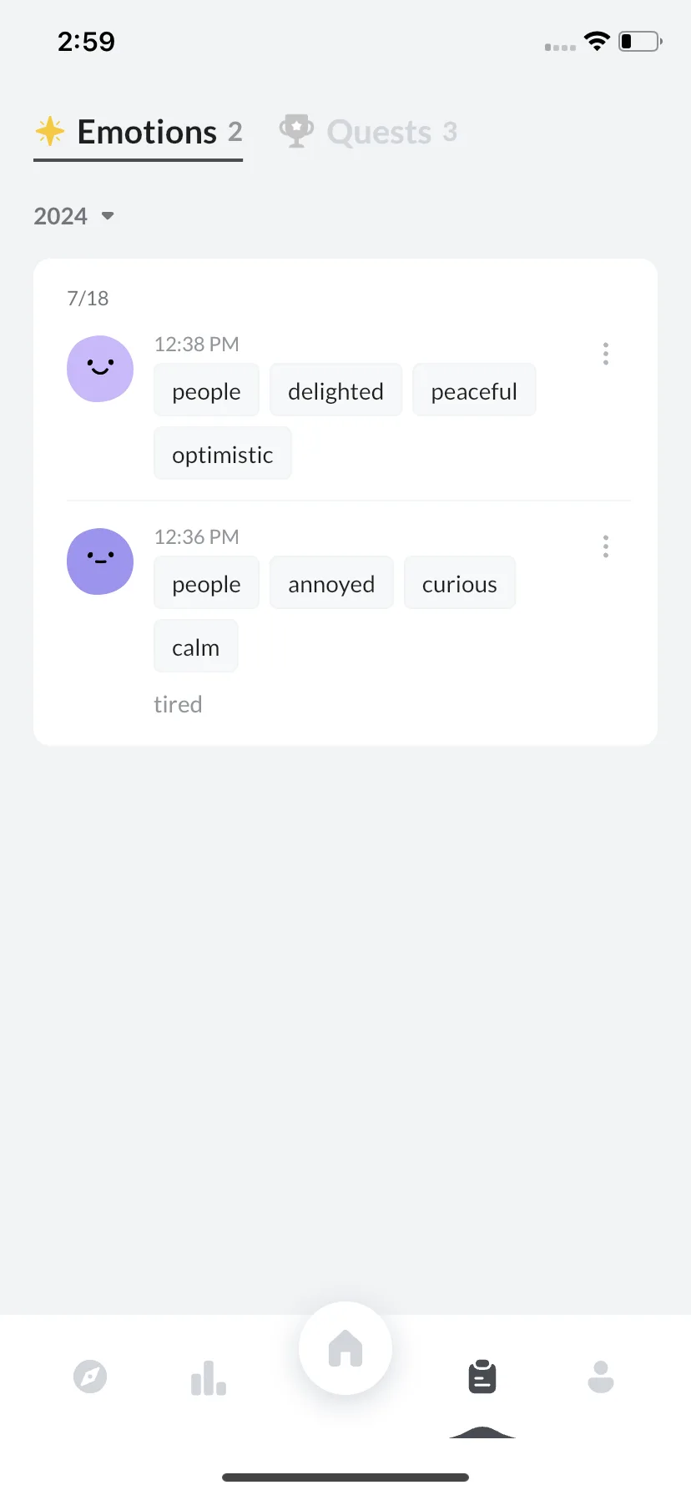Tap the smiling light purple mood face

coord(100,369)
